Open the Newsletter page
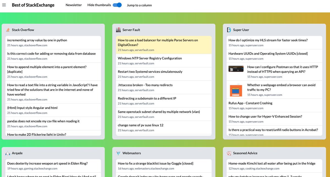Image resolution: width=330 pixels, height=177 pixels. pos(73,5)
